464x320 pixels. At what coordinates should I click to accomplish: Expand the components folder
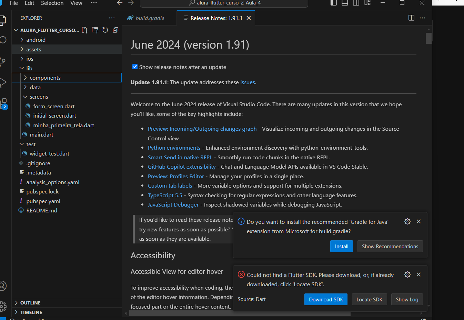(x=67, y=78)
